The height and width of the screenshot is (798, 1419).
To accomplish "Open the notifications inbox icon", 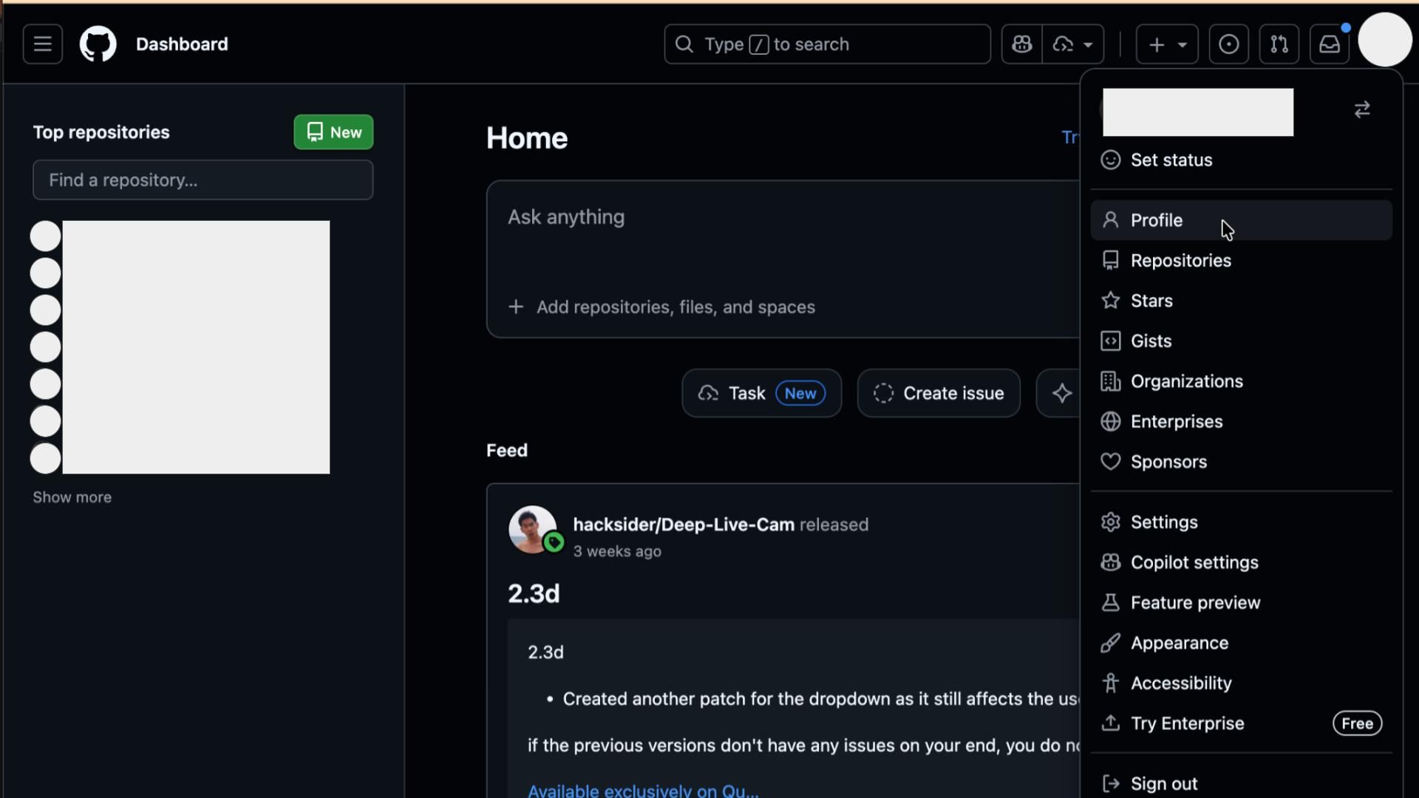I will (1330, 44).
